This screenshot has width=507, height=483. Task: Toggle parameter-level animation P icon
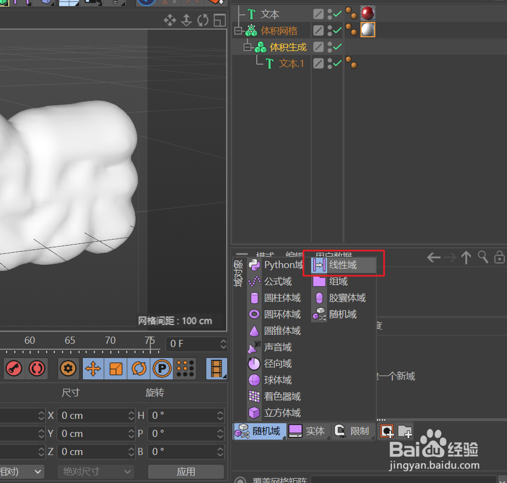162,368
